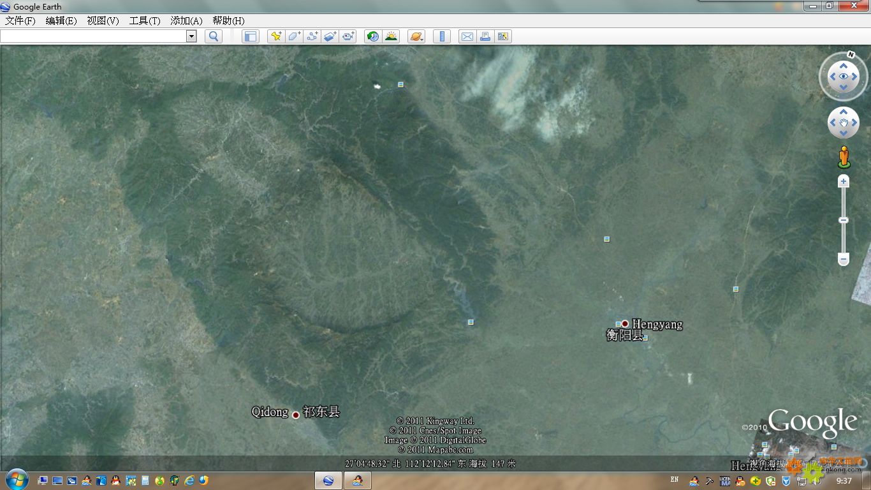Click the 衡阳县 map label

pyautogui.click(x=624, y=335)
